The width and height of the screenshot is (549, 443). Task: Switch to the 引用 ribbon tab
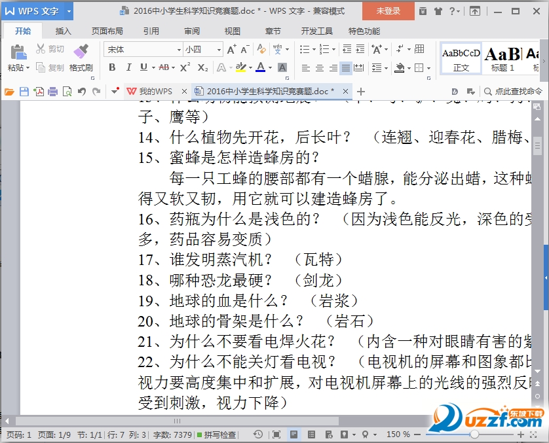pyautogui.click(x=151, y=31)
